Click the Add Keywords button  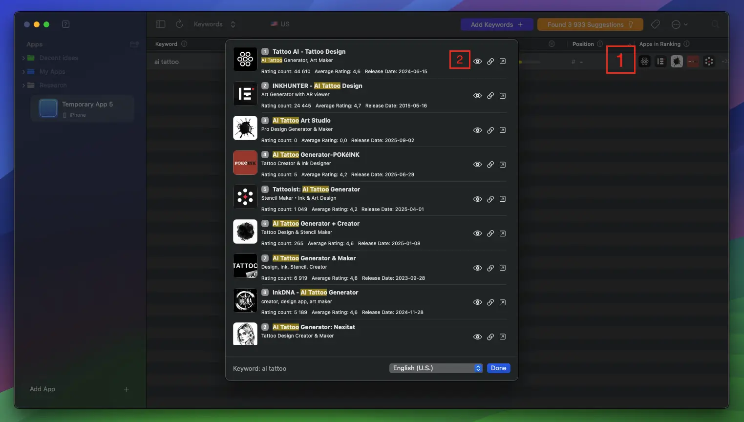[496, 24]
